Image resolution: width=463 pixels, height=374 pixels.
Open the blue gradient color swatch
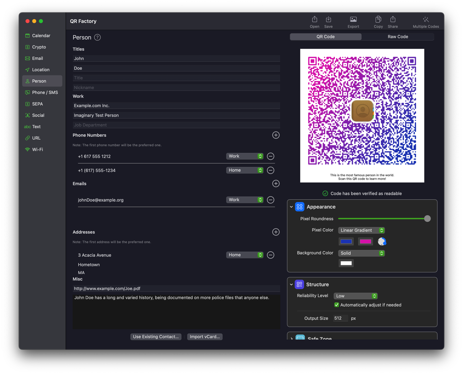(346, 241)
